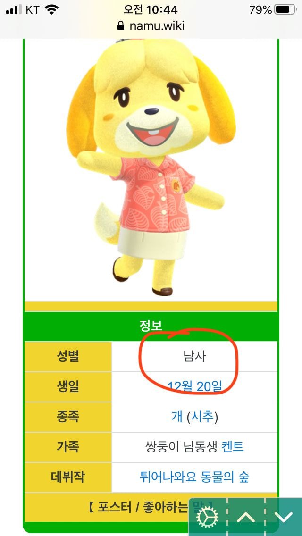Select the 남자 gender value cell
The image size is (302, 536).
pyautogui.click(x=194, y=357)
